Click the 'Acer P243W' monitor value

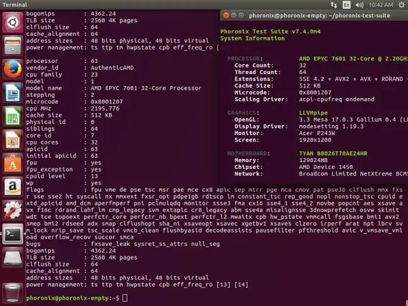(x=317, y=133)
